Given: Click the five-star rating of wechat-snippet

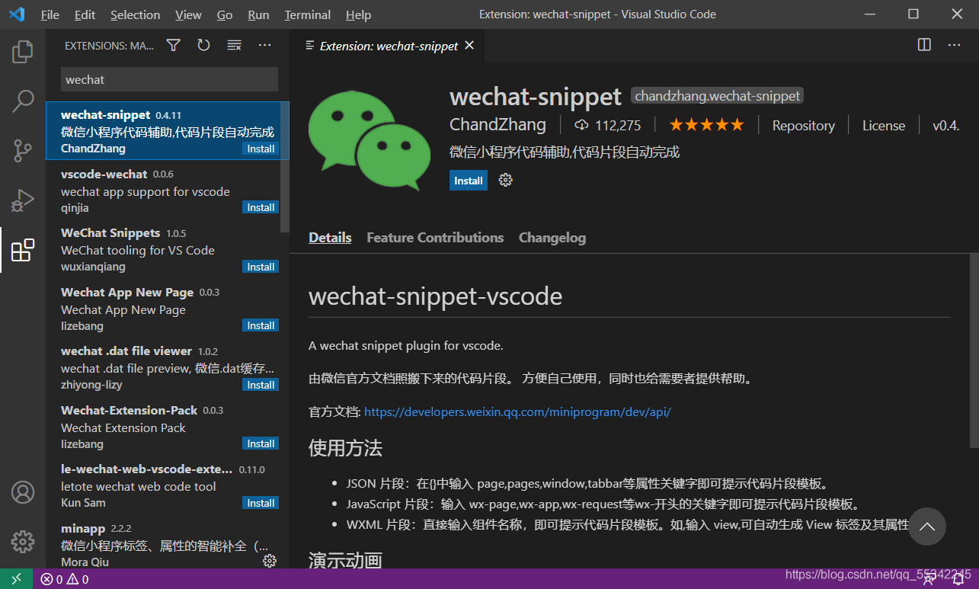Looking at the screenshot, I should click(706, 125).
